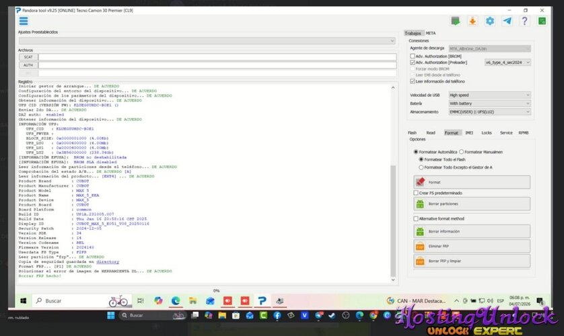
Task: Open the Service tab
Action: click(x=506, y=133)
